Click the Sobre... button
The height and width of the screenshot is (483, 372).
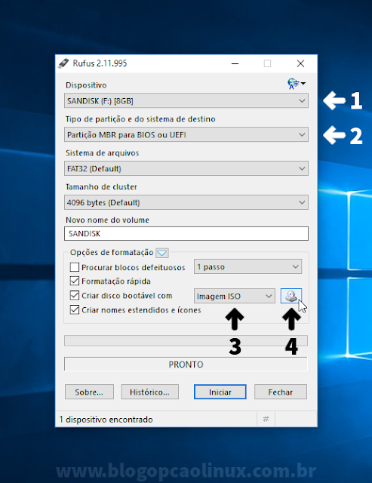[x=89, y=392]
